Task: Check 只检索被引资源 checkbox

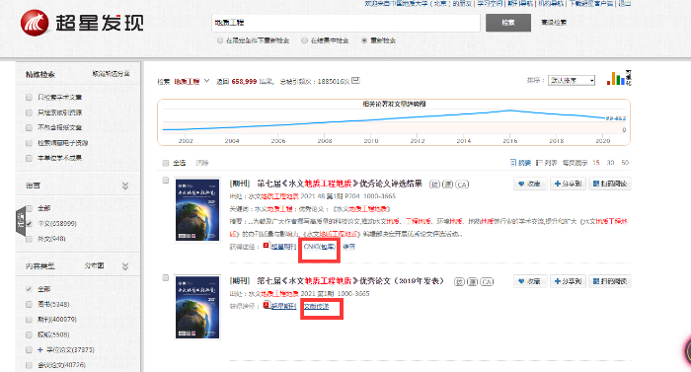Action: [29, 112]
